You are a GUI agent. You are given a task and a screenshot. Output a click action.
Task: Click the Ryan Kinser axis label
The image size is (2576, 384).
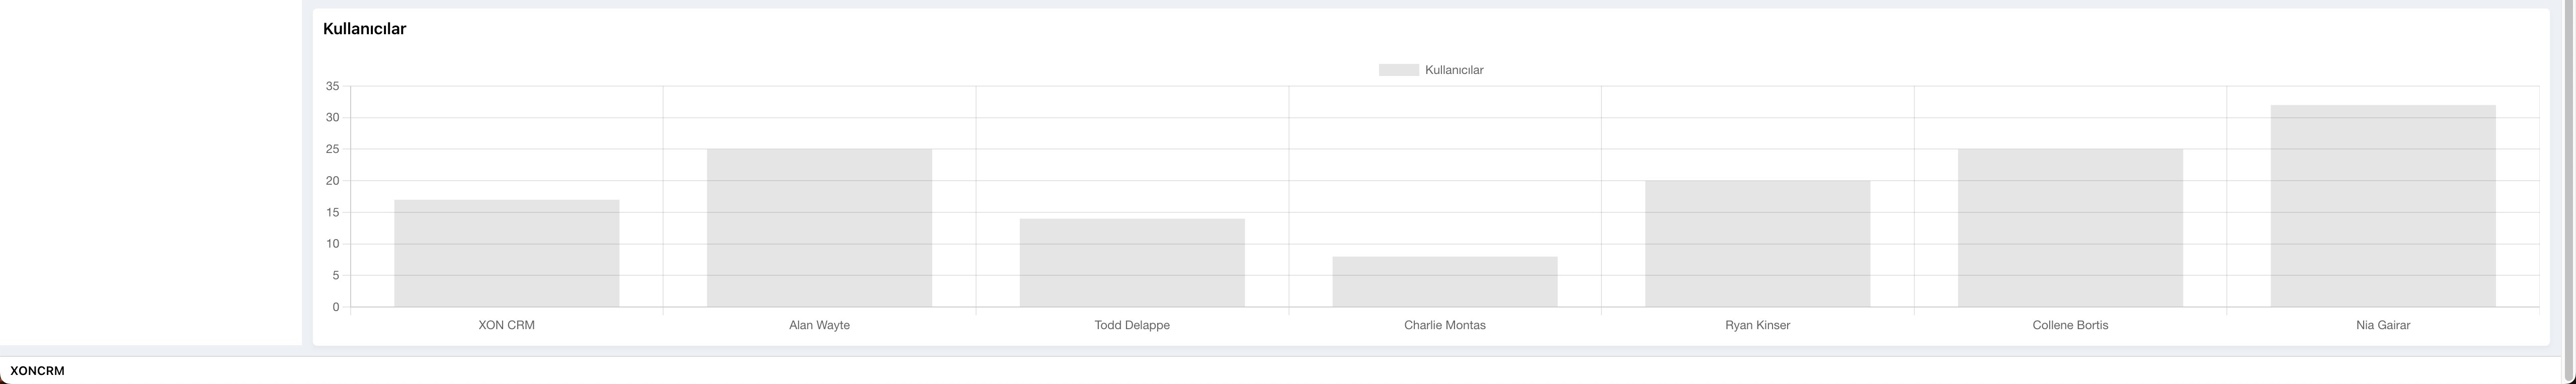coord(1758,325)
